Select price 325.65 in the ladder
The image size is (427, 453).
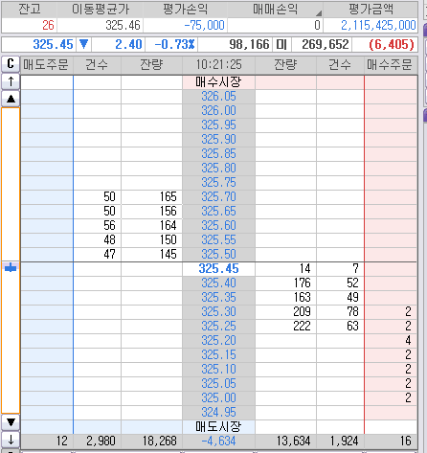point(218,212)
